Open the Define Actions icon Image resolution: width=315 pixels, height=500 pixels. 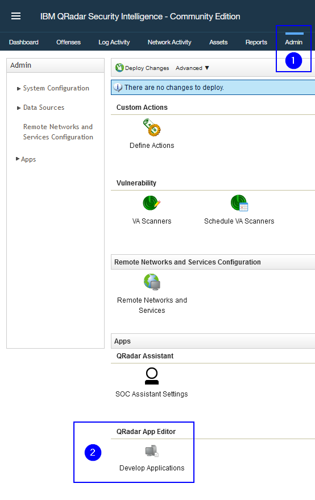pos(152,127)
